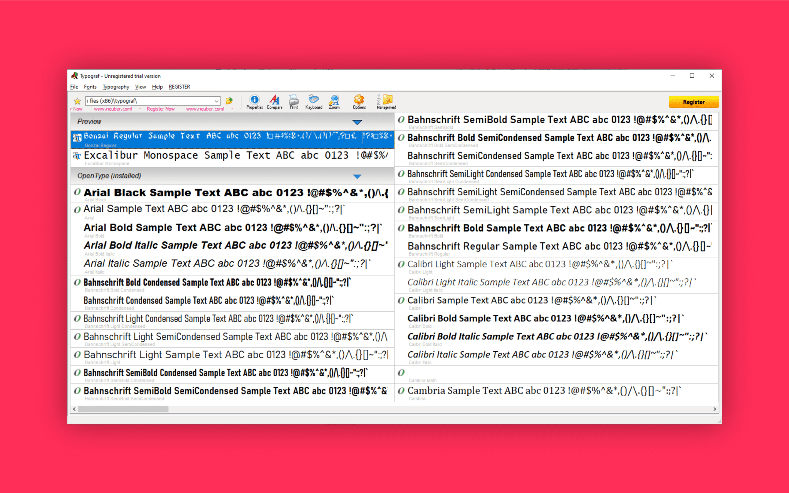Screen dimensions: 789x493
Task: Select the Bonzai Regular sample row
Action: pos(232,139)
